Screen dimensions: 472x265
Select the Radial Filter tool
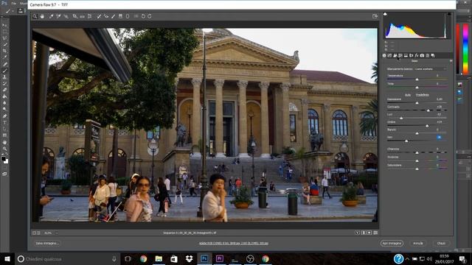pyautogui.click(x=128, y=16)
